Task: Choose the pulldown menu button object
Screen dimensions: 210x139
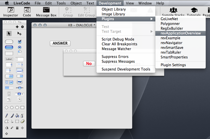Action: 20,76
